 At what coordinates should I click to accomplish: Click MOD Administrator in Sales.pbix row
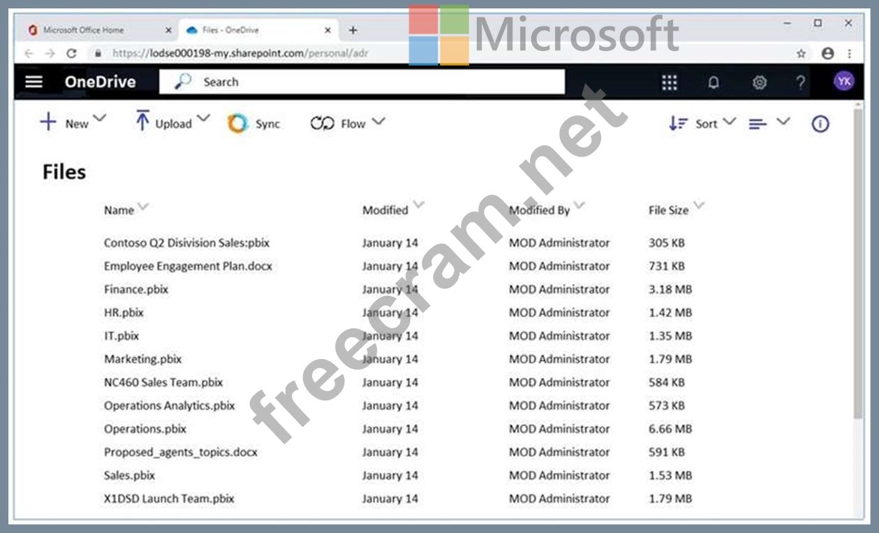click(559, 475)
